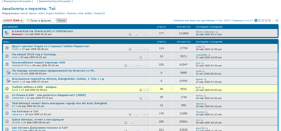Screen dimensions: 281x131
Task: Click sticky icon of Други срочно topic
Action: pos(7,48)
